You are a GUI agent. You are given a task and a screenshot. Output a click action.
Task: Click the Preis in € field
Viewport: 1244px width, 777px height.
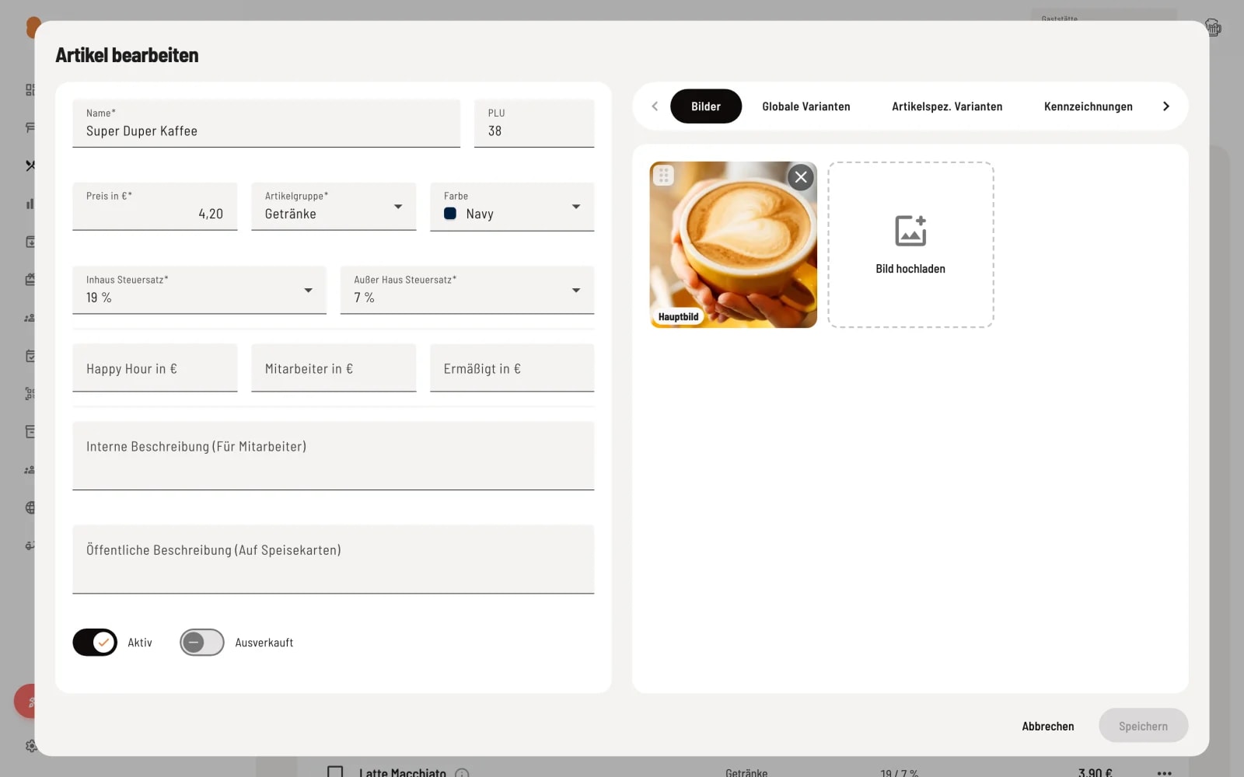[155, 207]
